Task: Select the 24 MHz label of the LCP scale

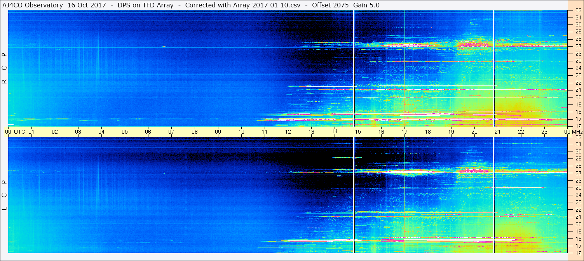Action: click(x=578, y=195)
